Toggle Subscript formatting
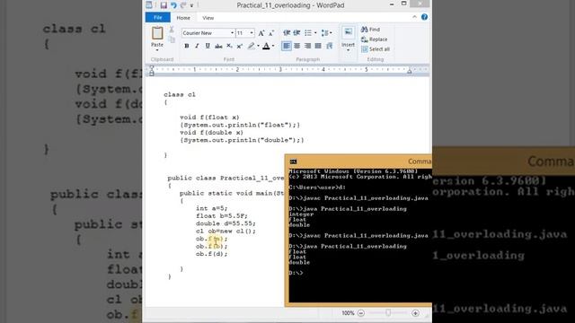 (x=229, y=46)
